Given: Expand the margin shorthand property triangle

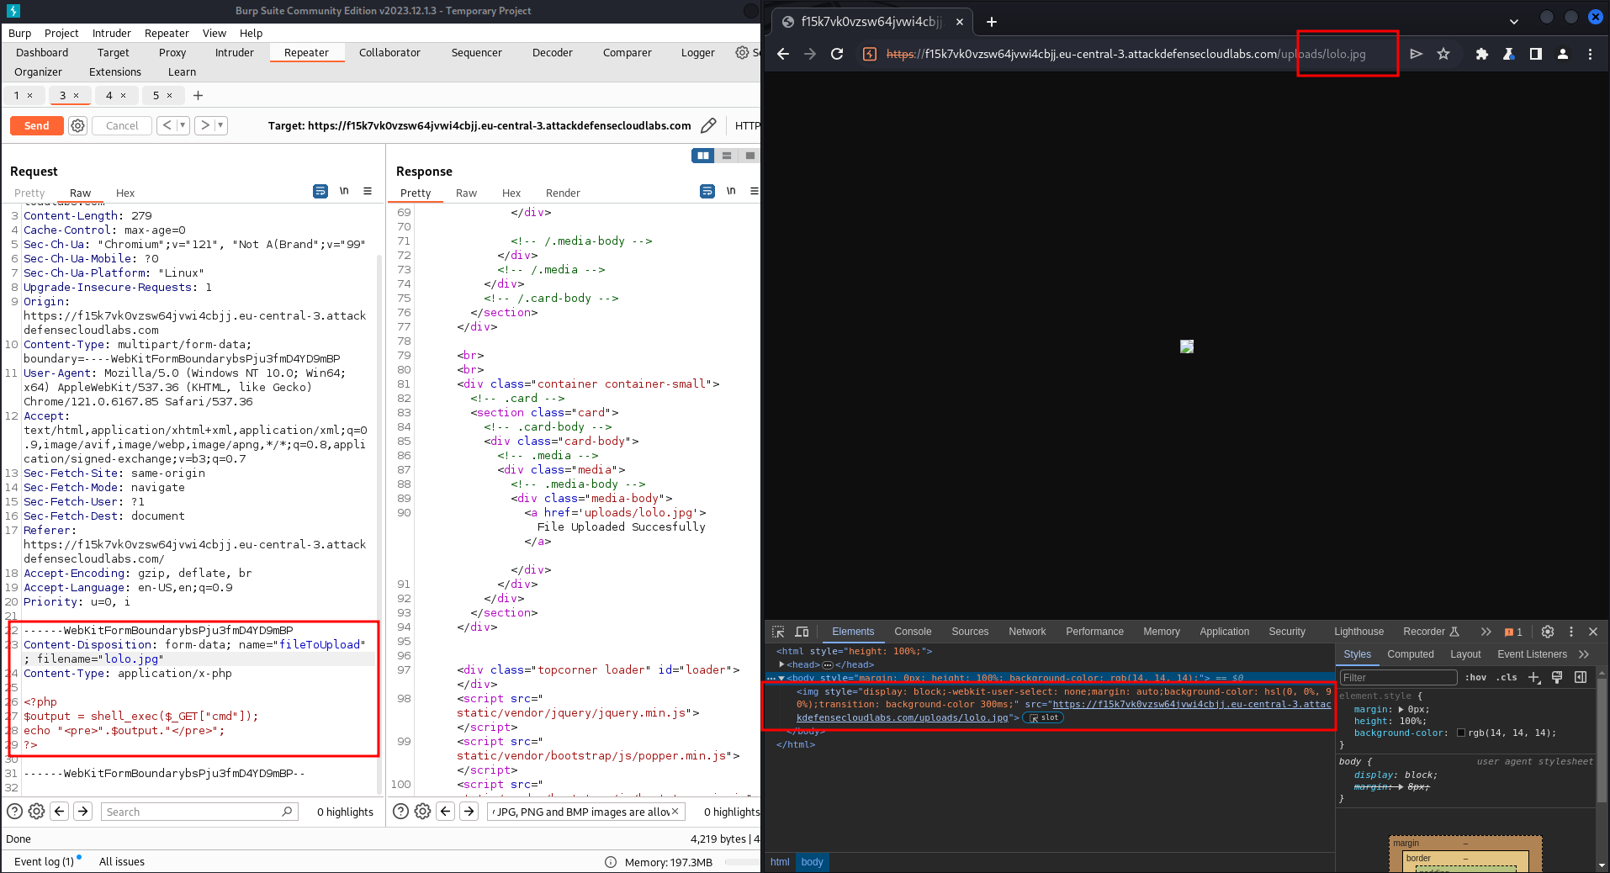Looking at the screenshot, I should [x=1401, y=710].
